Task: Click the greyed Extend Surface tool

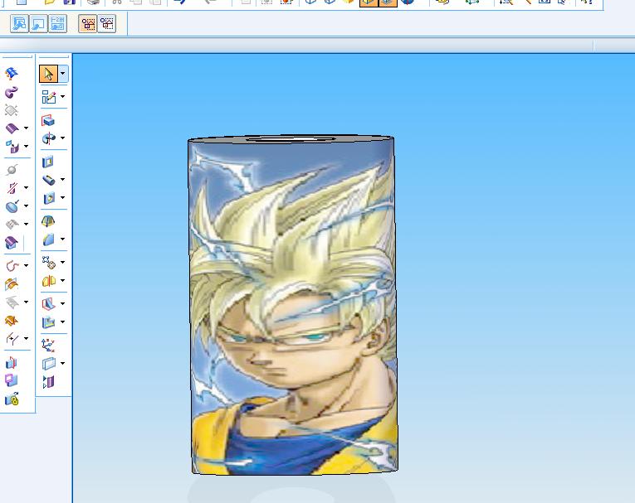Action: click(x=12, y=302)
